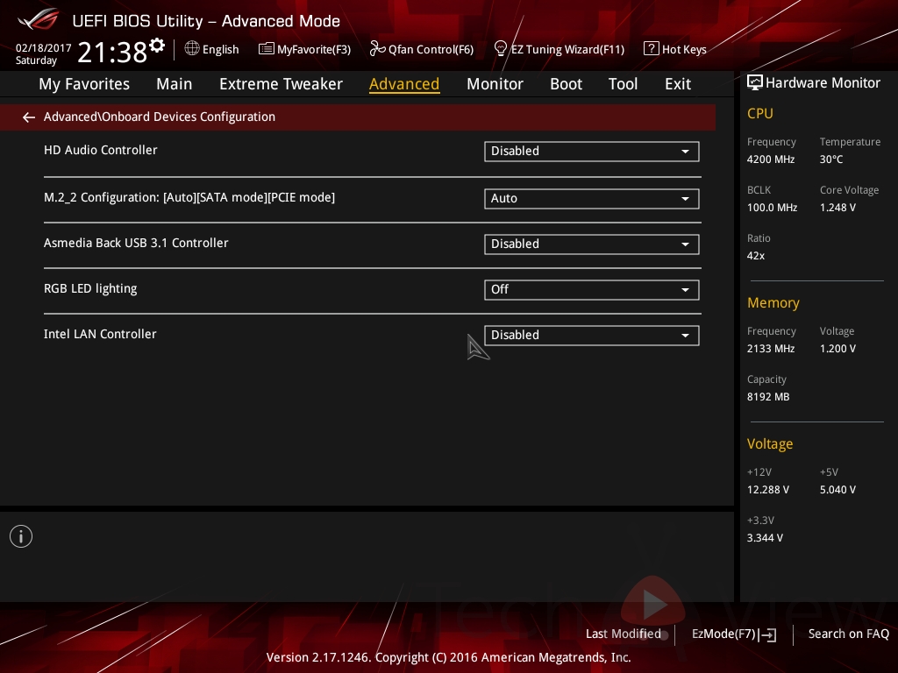Screen dimensions: 898x673
Task: Click the Core Voltage 1.248 V value
Action: click(x=837, y=208)
